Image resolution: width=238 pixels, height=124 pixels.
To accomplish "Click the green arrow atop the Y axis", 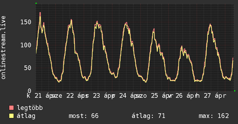I will pyautogui.click(x=36, y=3).
